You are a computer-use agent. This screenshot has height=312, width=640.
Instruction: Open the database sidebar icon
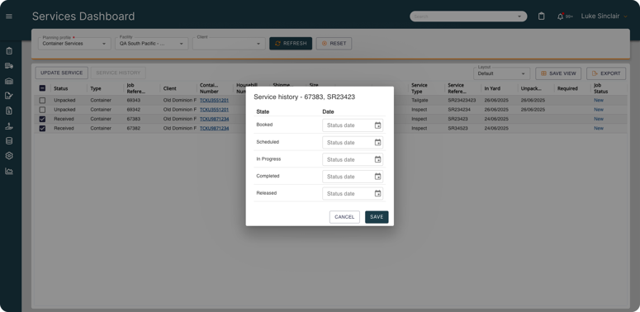pyautogui.click(x=9, y=140)
